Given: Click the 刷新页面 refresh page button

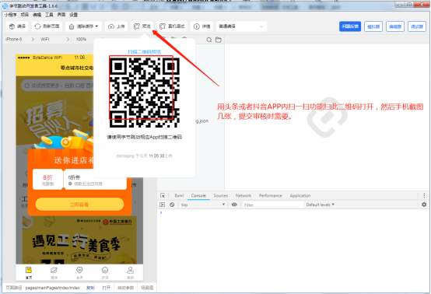Looking at the screenshot, I should coord(47,26).
